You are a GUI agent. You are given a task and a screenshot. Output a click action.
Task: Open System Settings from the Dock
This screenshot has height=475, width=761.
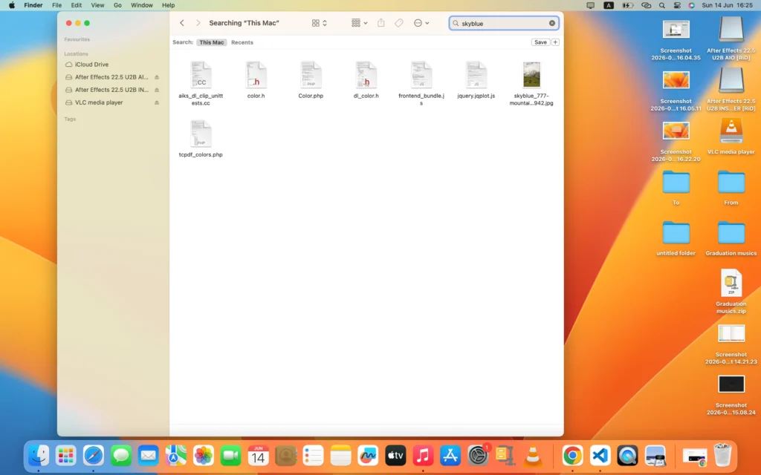[x=478, y=456]
